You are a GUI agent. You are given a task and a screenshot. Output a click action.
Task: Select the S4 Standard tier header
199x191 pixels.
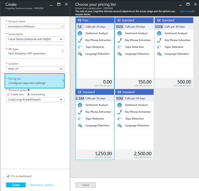coord(134,92)
